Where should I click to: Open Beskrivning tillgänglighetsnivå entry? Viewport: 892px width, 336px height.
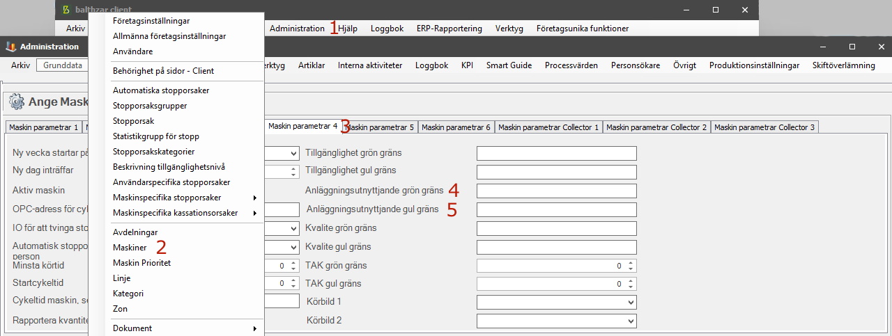pyautogui.click(x=169, y=167)
